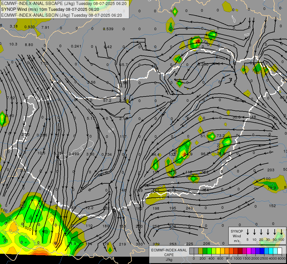
Task: Click the 10.3 value on map
Action: tap(13, 44)
